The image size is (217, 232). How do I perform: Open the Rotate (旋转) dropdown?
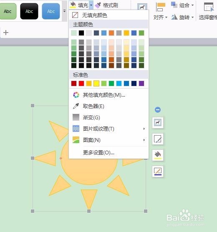point(186,18)
